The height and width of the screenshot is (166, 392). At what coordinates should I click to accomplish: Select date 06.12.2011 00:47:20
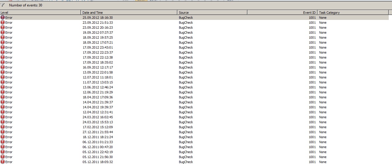pyautogui.click(x=98, y=147)
